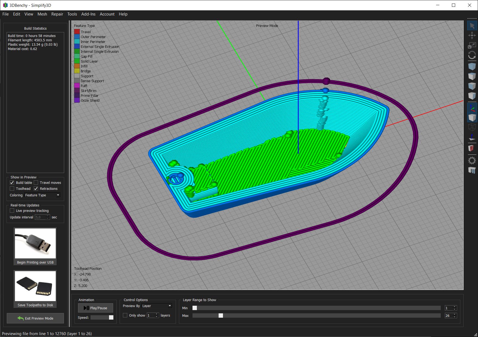
Task: Click "Material cost: 0.62" text
Action: (x=22, y=49)
